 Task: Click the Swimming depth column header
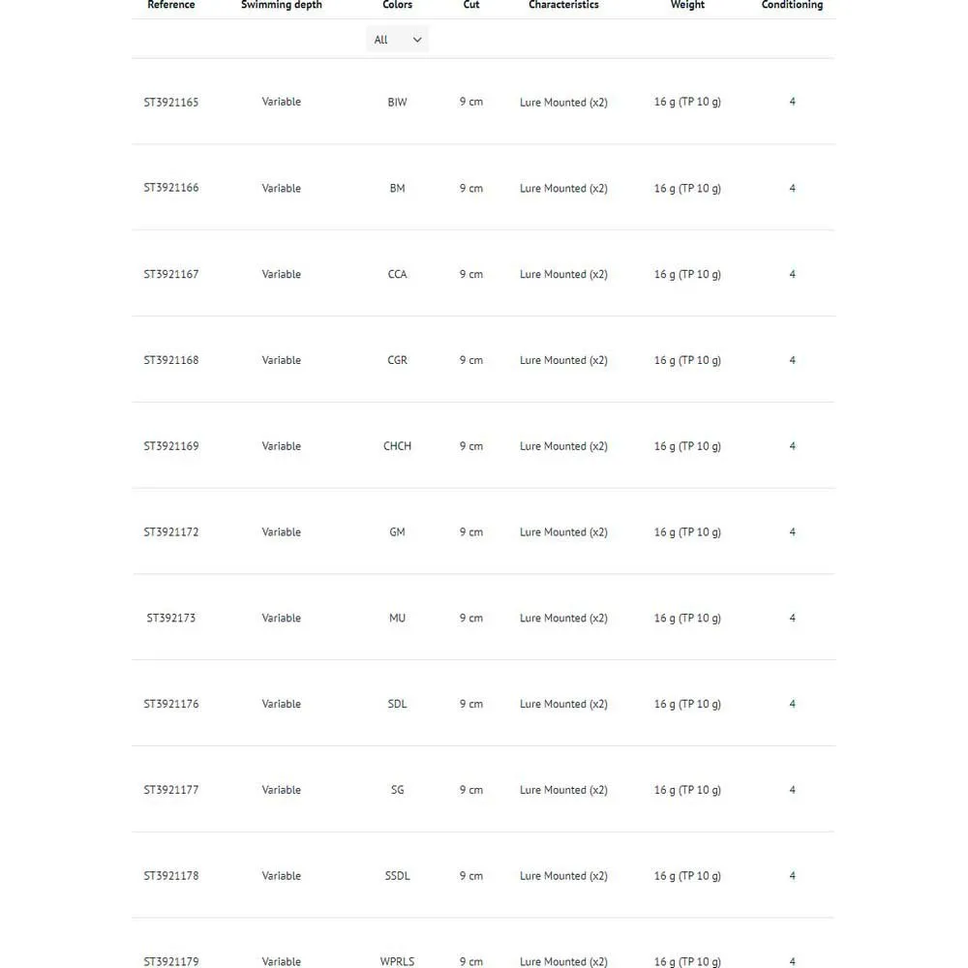[282, 6]
